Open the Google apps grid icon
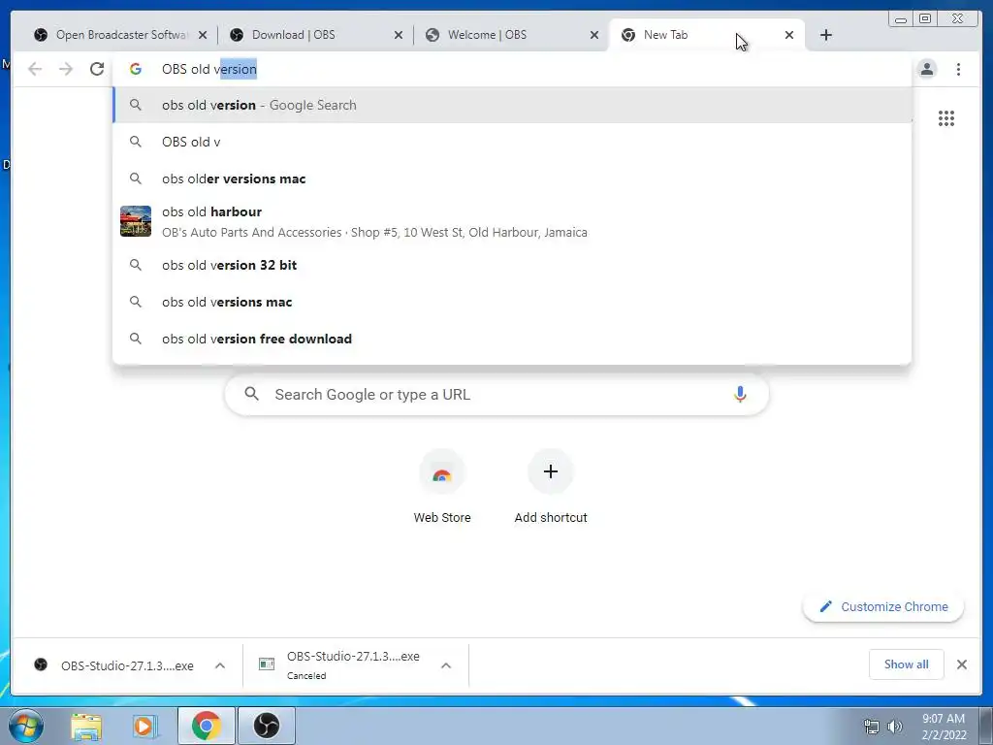This screenshot has height=745, width=993. (946, 118)
